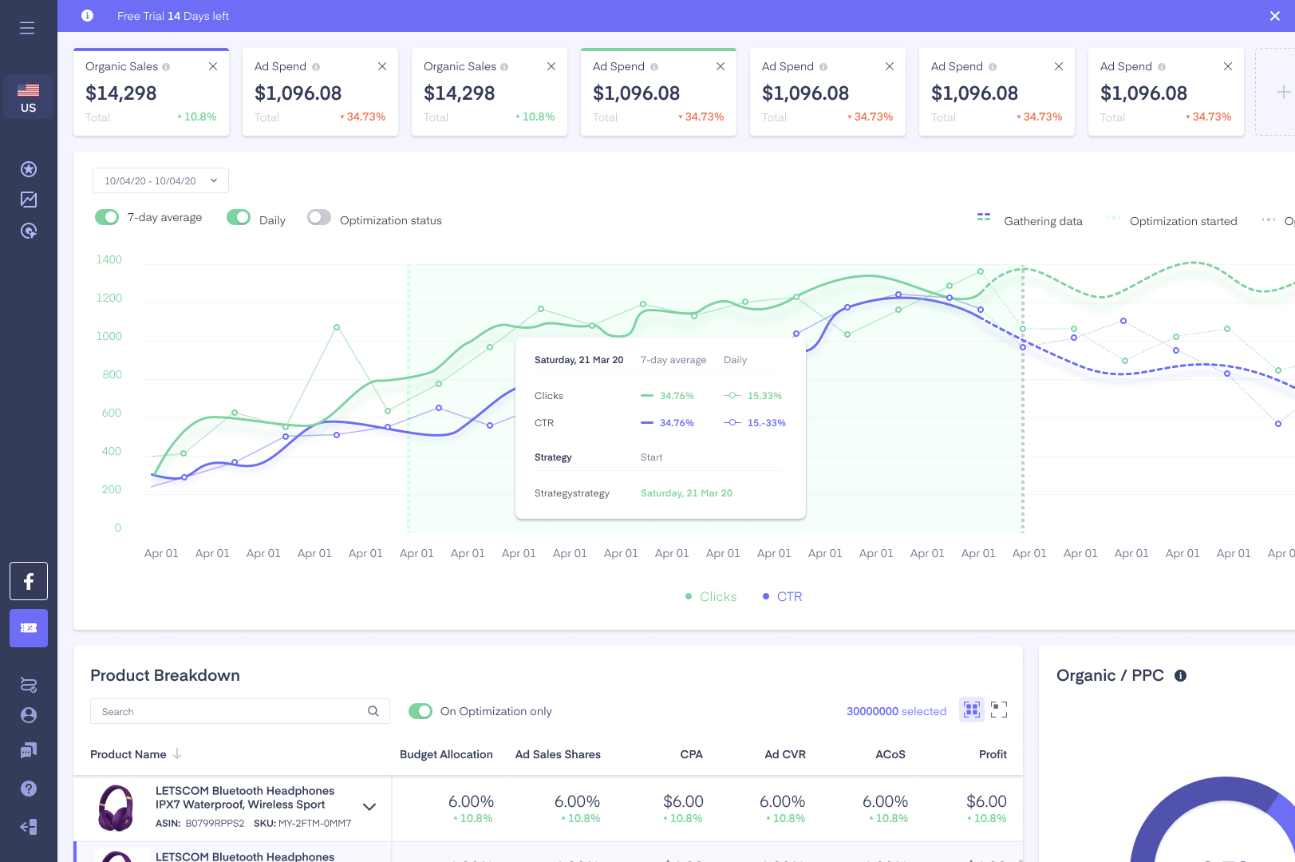Click the info icon on the first Ad Spend card
1295x862 pixels.
pos(316,67)
